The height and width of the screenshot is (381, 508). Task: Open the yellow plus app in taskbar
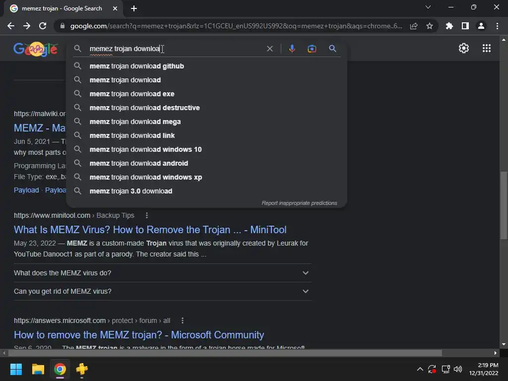82,369
